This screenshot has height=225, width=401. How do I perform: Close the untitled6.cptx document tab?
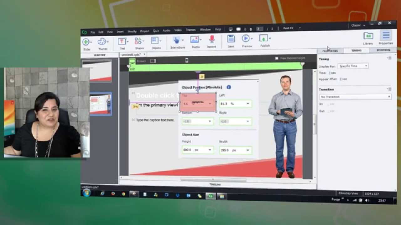[x=144, y=54]
